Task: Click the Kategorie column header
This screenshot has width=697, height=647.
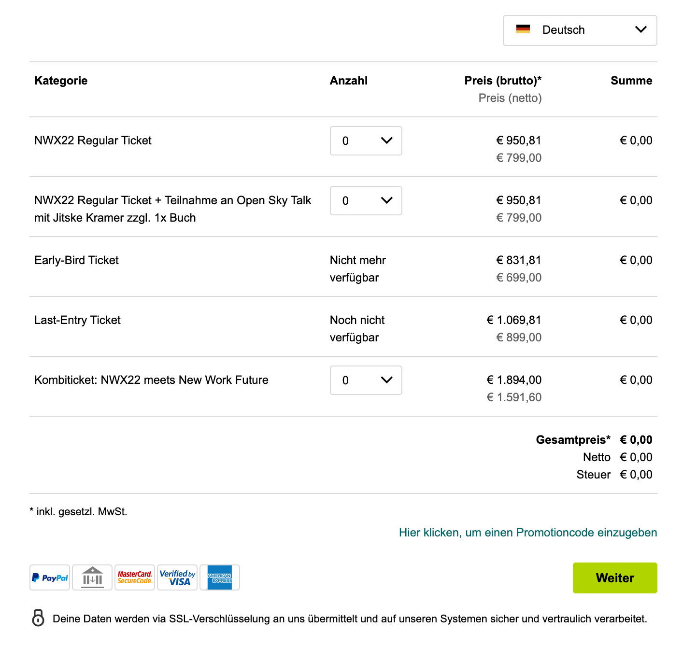Action: pyautogui.click(x=61, y=81)
